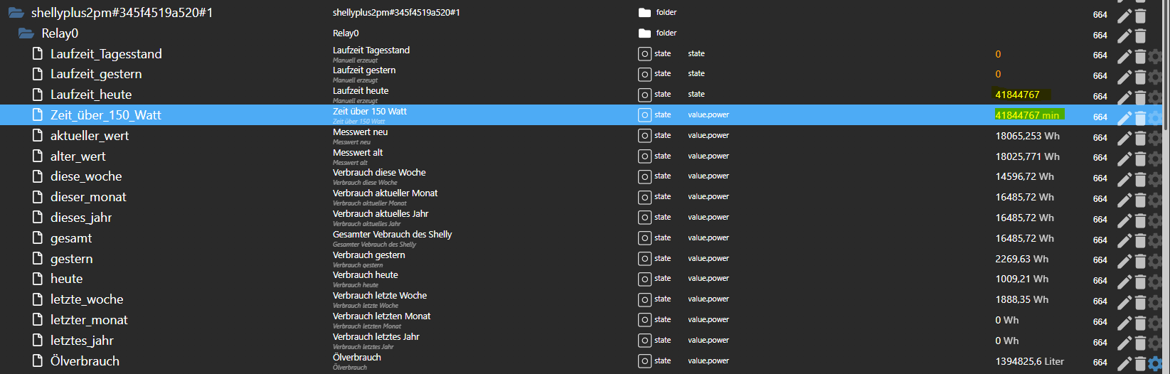Edit the shellyplus2pm root folder object
Screen dimensions: 1170x374
coord(1124,16)
